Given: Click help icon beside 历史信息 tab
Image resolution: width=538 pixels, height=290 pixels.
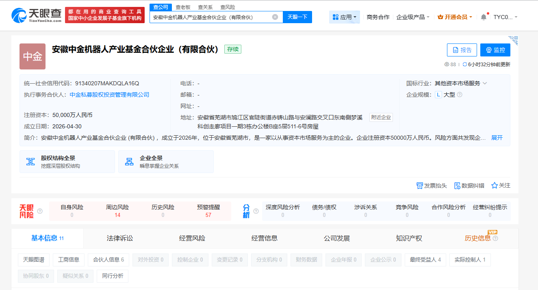Looking at the screenshot, I should [495, 238].
